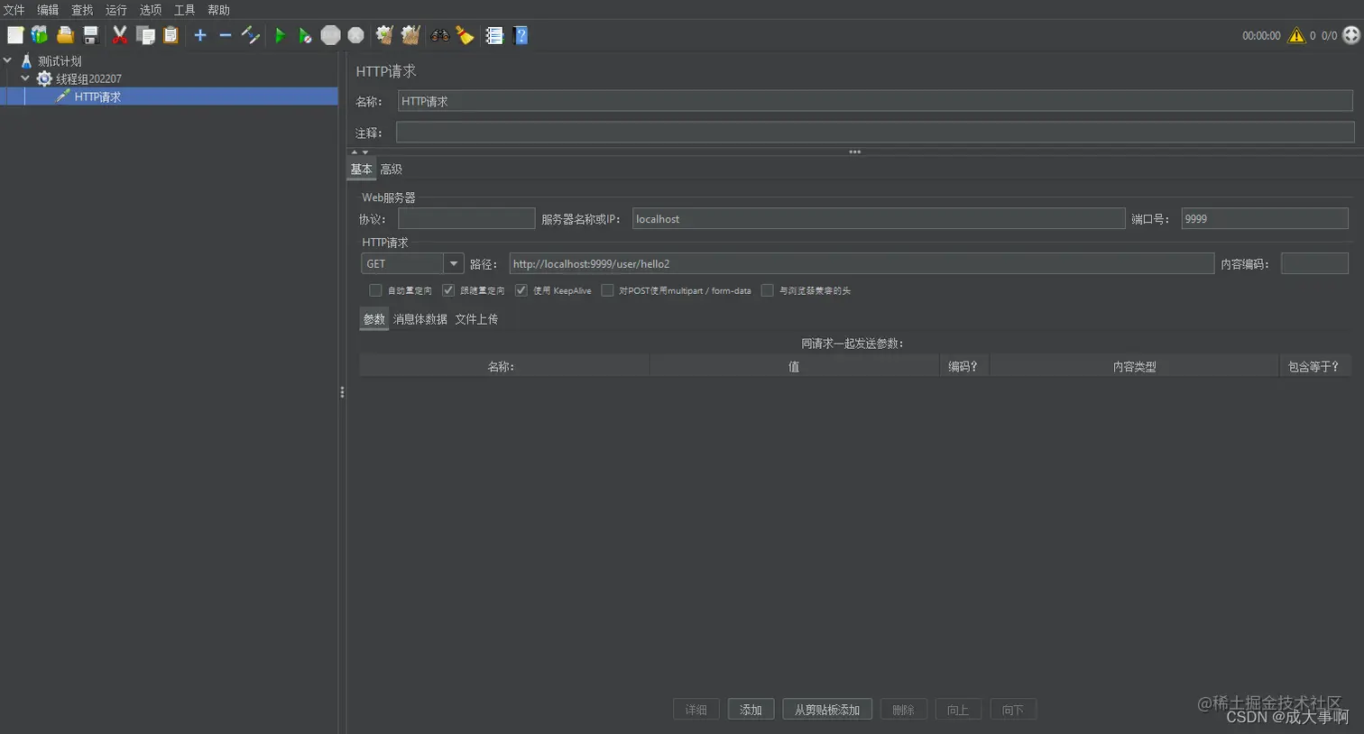The height and width of the screenshot is (734, 1364).
Task: Click the Shutdown test toolbar icon
Action: (356, 35)
